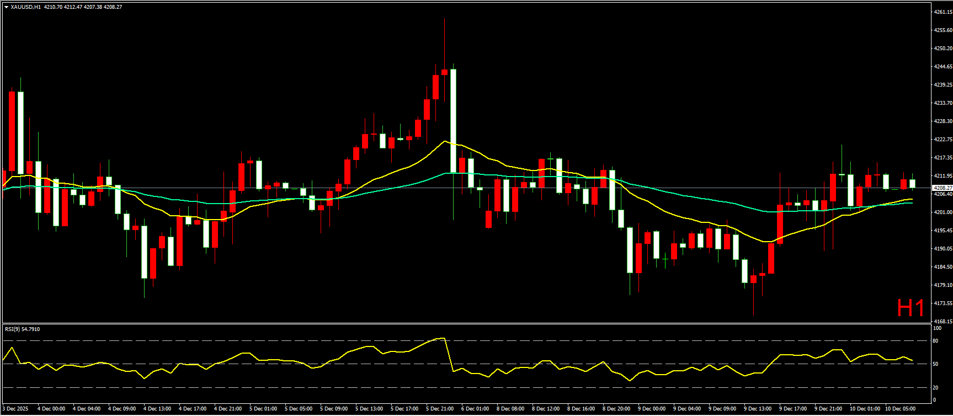Click the RSI 80 level on indicator scale
The height and width of the screenshot is (416, 953).
935,341
